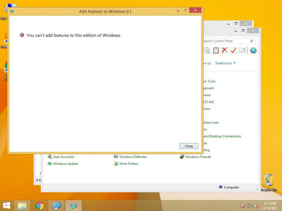Click the paste clipboard toolbar icon

[216, 51]
